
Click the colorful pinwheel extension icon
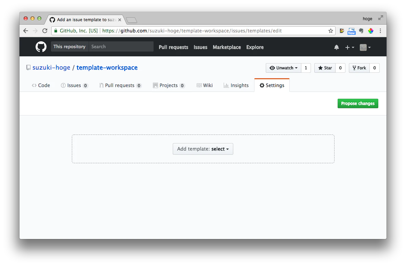point(371,31)
